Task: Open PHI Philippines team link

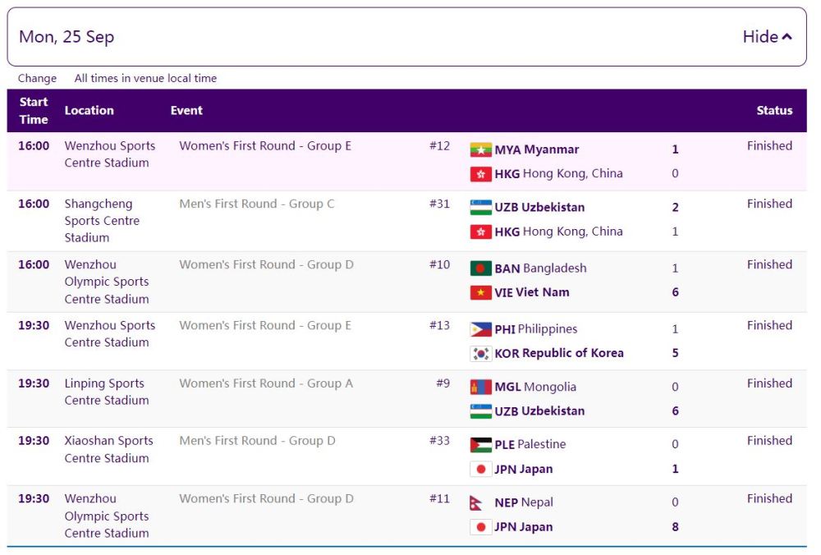Action: pyautogui.click(x=535, y=328)
